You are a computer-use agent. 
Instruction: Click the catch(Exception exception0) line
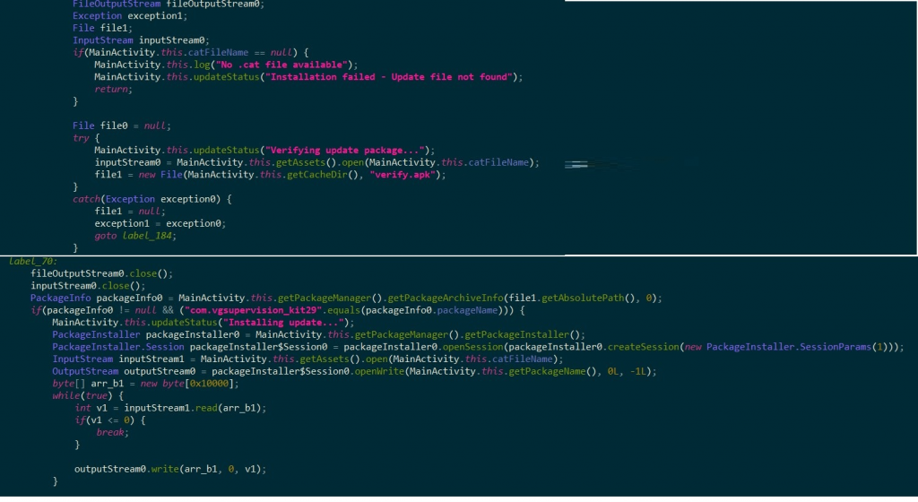(x=152, y=199)
